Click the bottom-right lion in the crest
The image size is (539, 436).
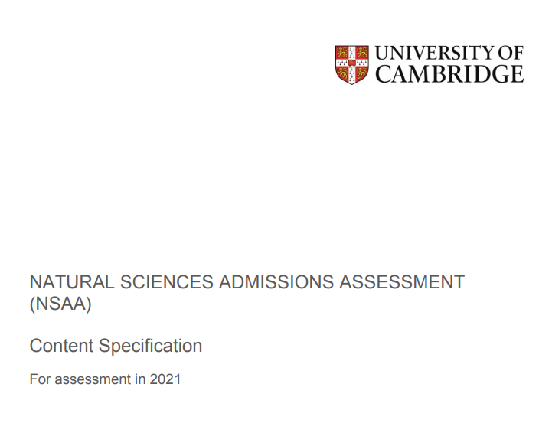point(361,73)
